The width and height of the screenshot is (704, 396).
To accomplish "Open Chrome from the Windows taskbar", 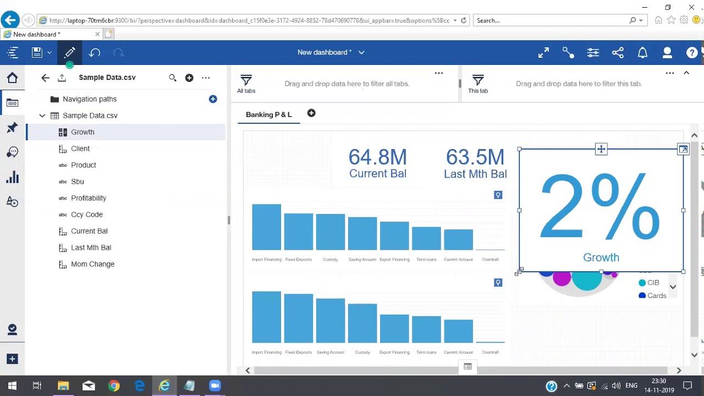I will (114, 386).
